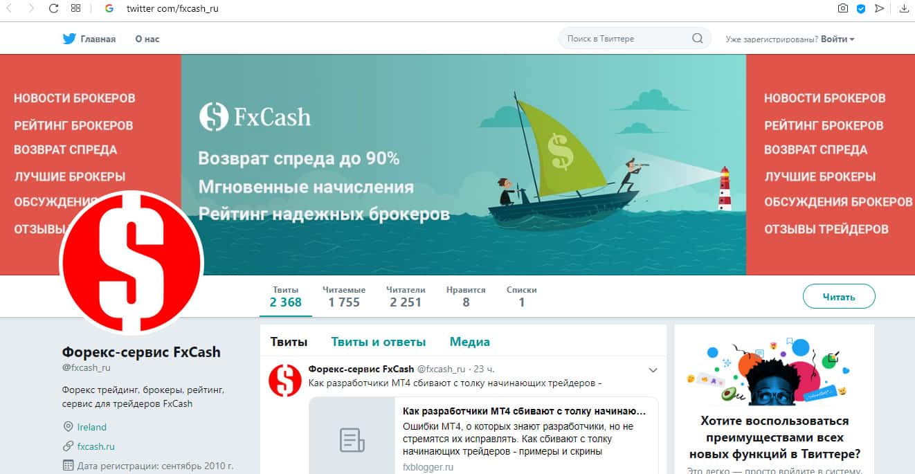Reload the page with the refresh icon
Screen dimensions: 915x474
click(x=53, y=9)
